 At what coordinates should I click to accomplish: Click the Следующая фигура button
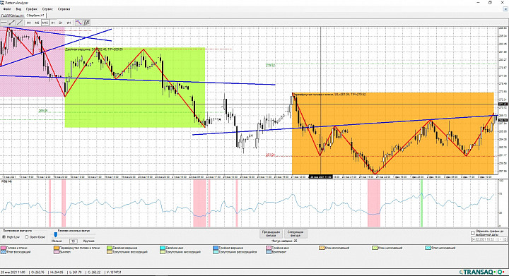296,234
